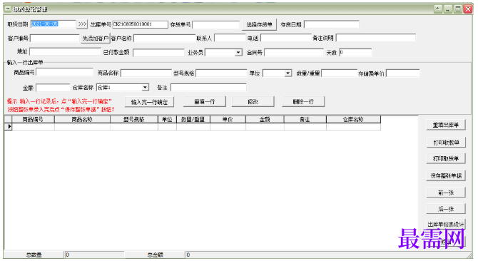The width and height of the screenshot is (478, 261).
Task: Click the 重填出库单 button
Action: pos(446,125)
